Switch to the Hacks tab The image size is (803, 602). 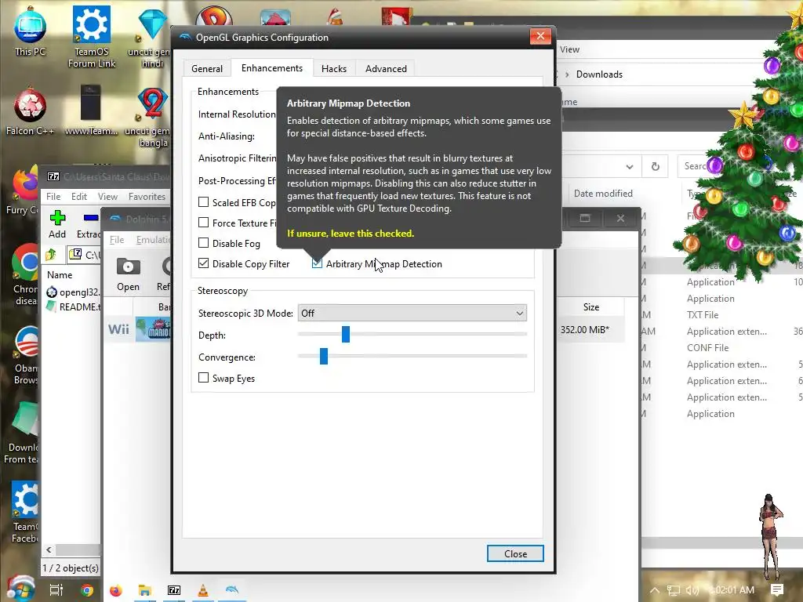(x=334, y=69)
